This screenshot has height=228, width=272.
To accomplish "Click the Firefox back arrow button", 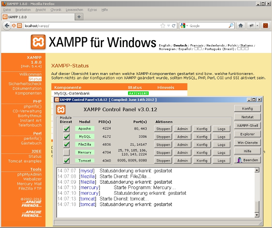I will pyautogui.click(x=7, y=26).
